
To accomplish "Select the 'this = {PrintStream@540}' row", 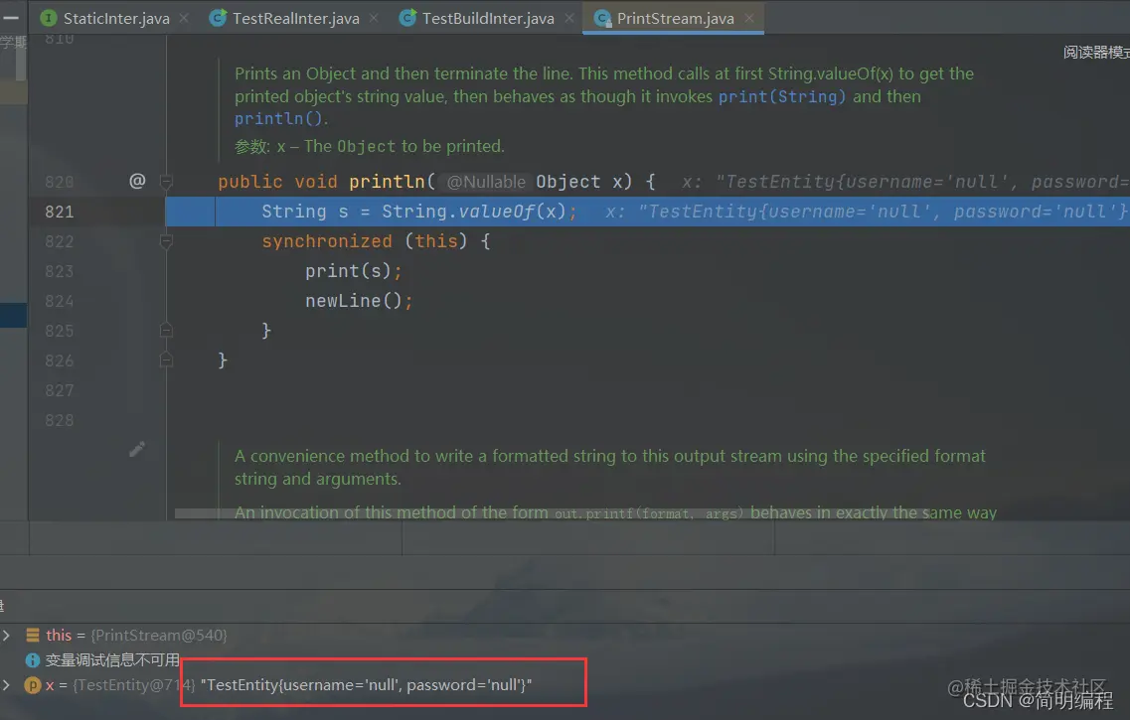I will pos(136,635).
